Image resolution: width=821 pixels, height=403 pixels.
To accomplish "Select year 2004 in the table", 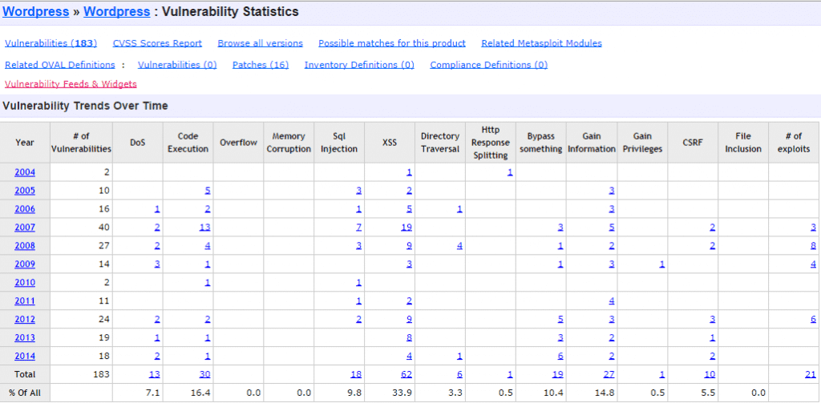I will point(24,172).
